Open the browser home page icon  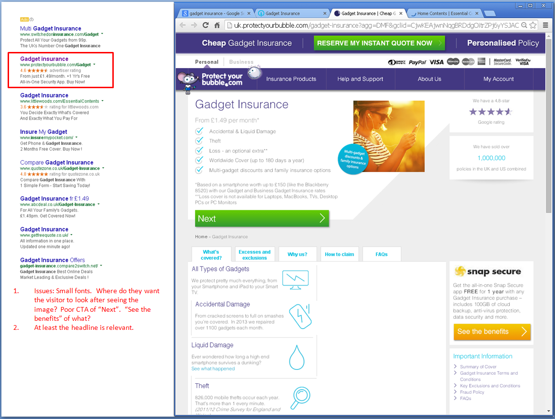217,25
